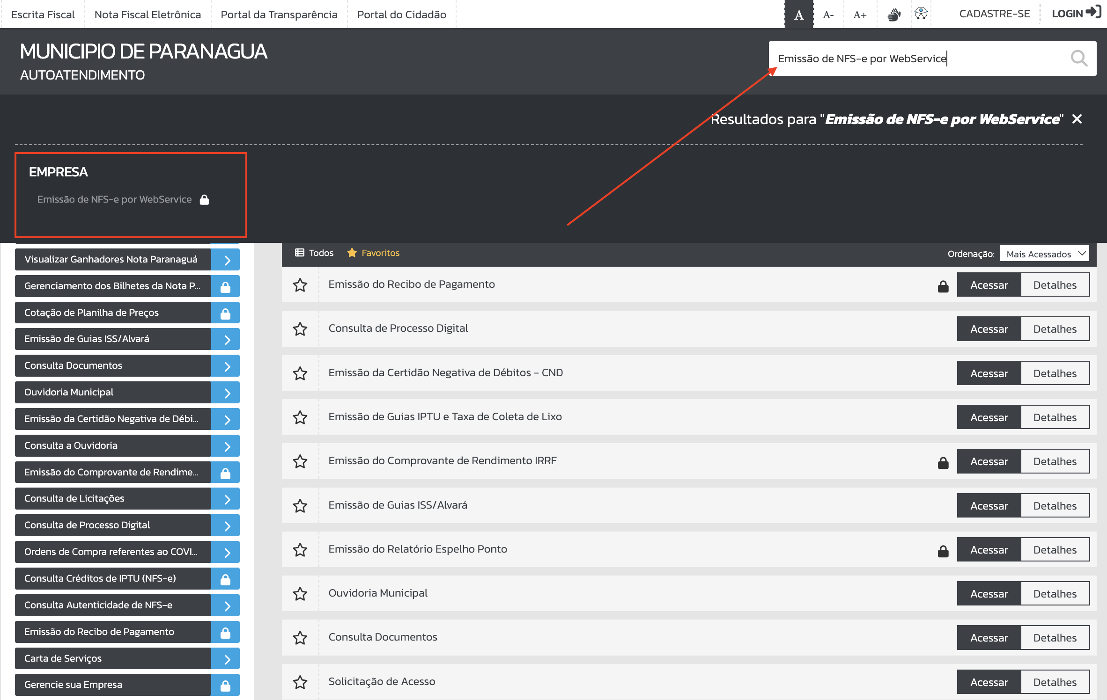Click the accessibility figure icon

pyautogui.click(x=921, y=14)
